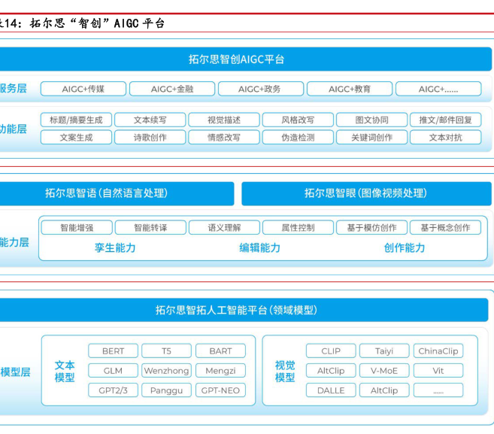Click the 孪生能力 label
494x434 pixels.
115,247
